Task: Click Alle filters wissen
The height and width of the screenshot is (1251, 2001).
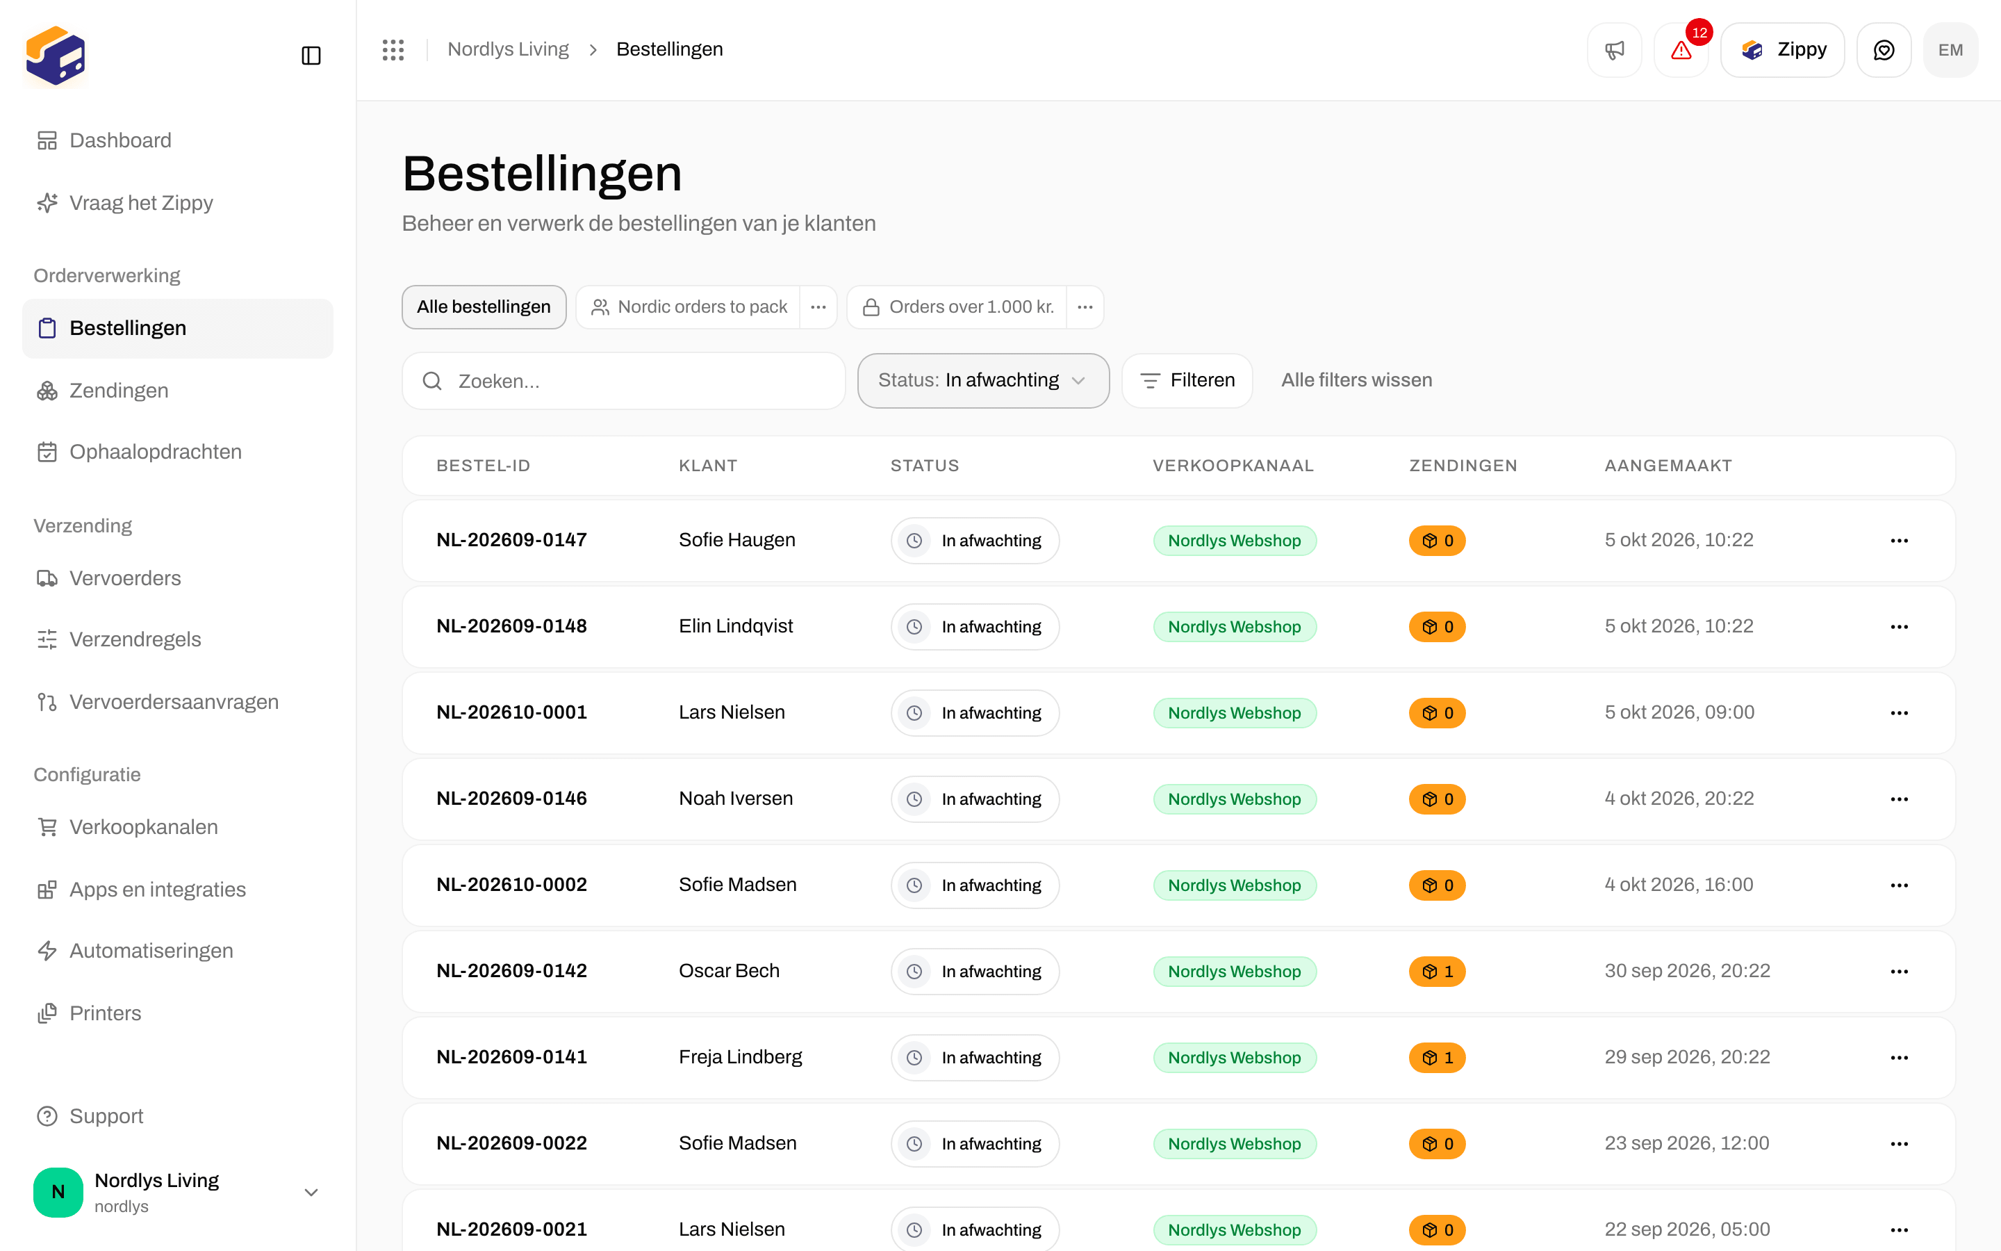Action: 1357,381
